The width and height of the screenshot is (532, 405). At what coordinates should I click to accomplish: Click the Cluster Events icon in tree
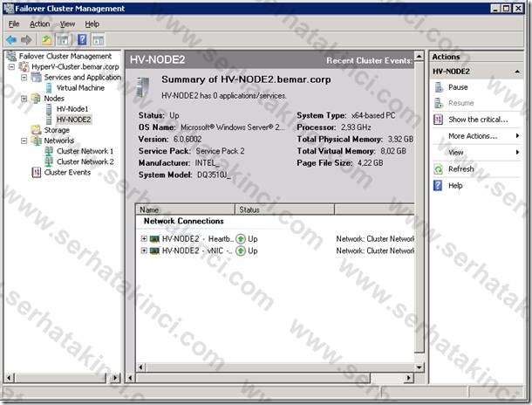(36, 172)
